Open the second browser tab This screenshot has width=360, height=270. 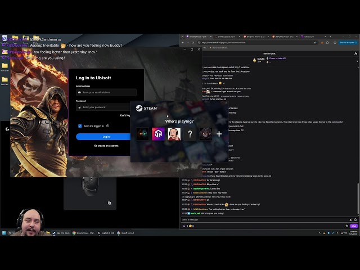coord(227,37)
